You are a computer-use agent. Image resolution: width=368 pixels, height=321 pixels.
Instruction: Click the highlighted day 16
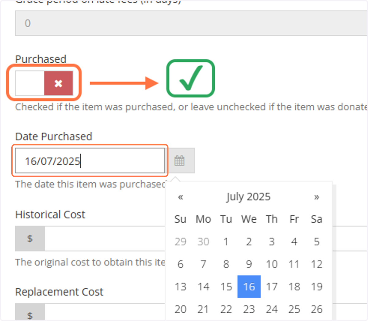coord(249,287)
